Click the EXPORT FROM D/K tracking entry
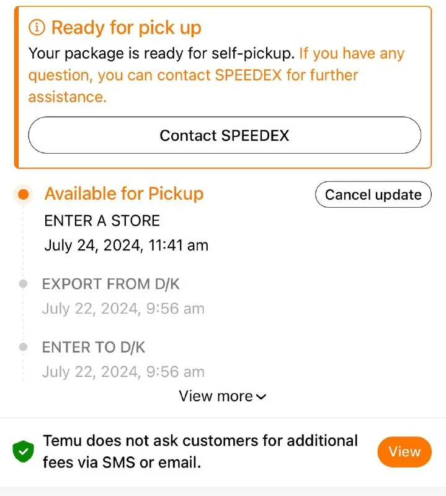 [x=111, y=285]
